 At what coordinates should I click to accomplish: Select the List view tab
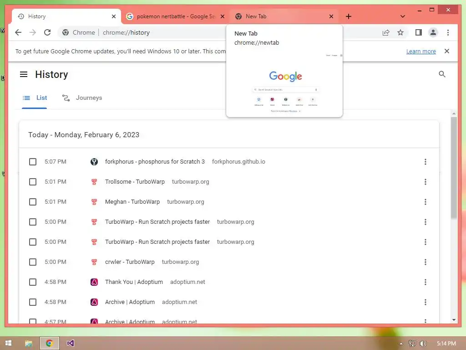35,98
